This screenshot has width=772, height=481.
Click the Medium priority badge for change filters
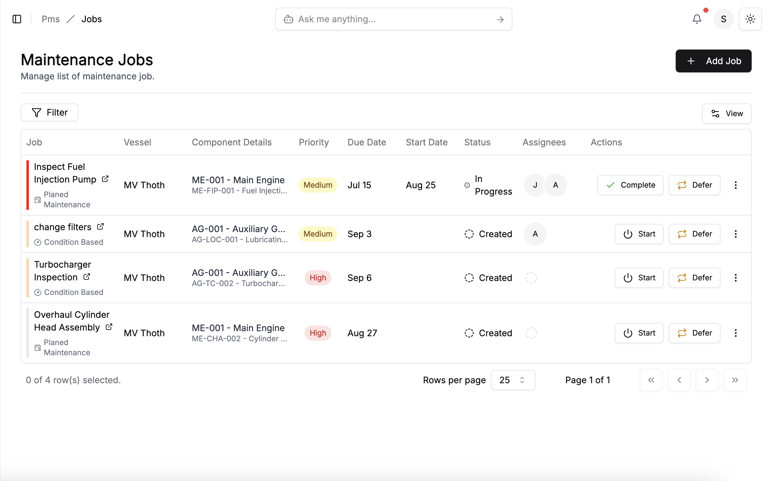318,234
